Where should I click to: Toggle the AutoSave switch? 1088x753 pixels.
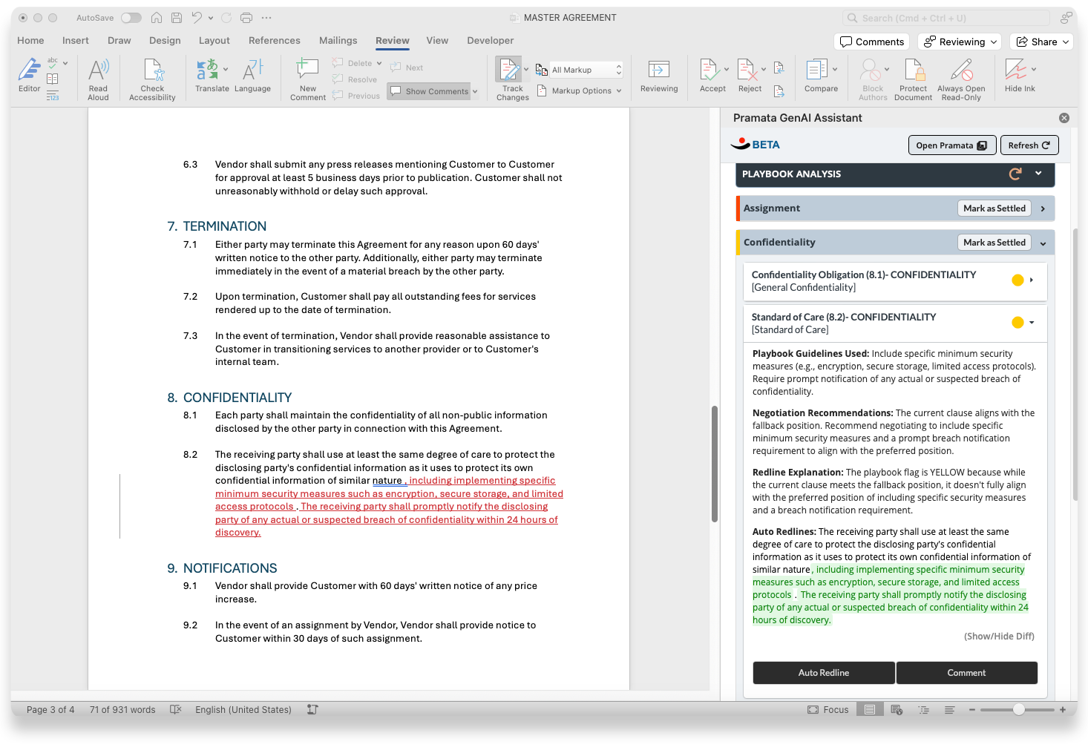(131, 18)
